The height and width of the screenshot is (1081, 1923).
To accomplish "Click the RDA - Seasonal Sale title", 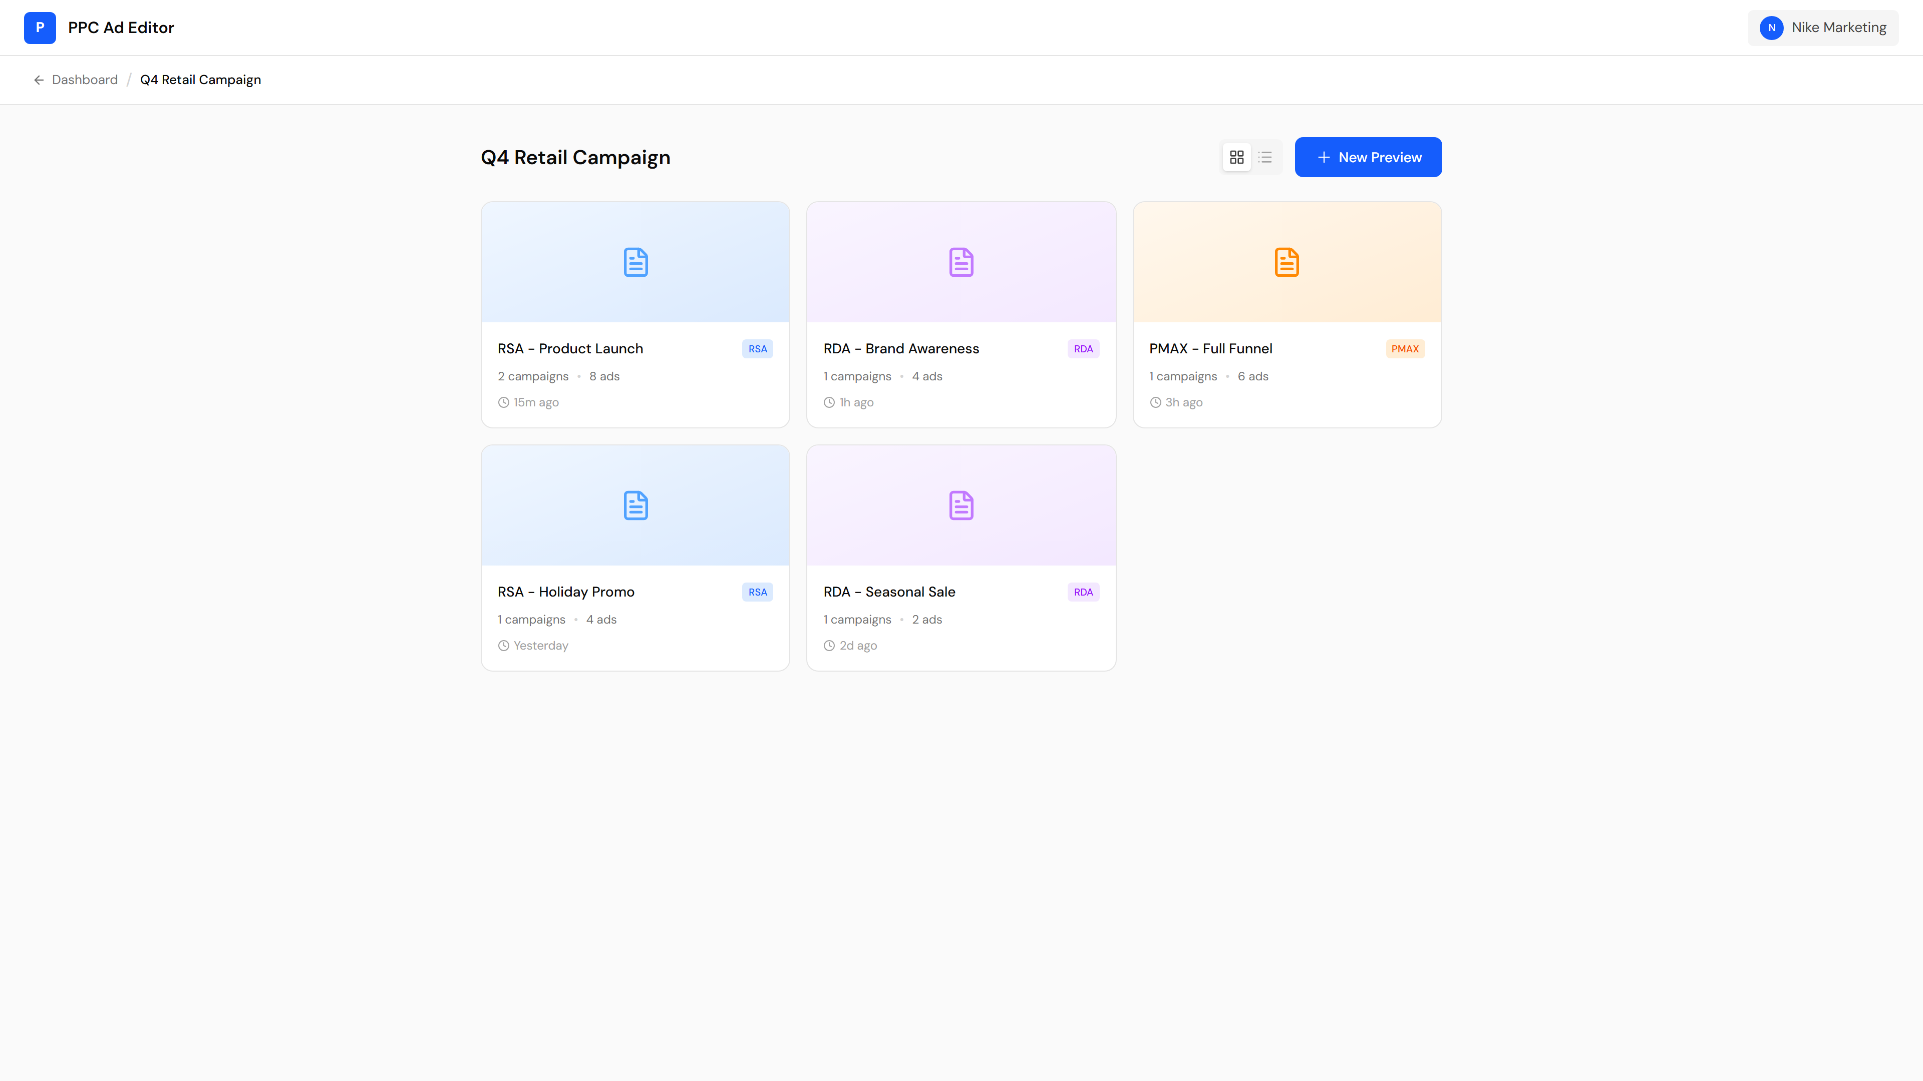I will (x=889, y=592).
